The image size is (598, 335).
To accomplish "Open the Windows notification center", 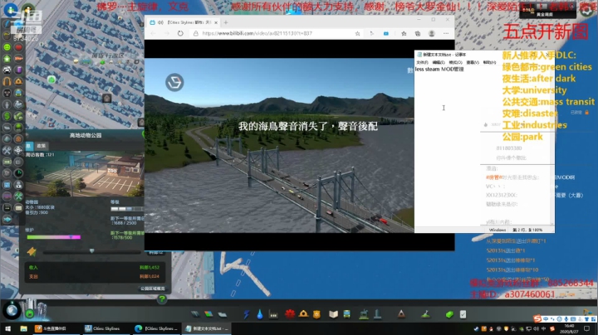I will (x=586, y=329).
